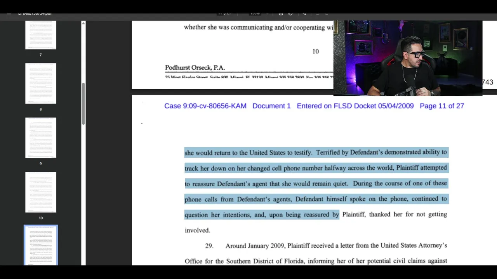
Task: Click the page label '8' under its thumbnail
Action: [40, 109]
